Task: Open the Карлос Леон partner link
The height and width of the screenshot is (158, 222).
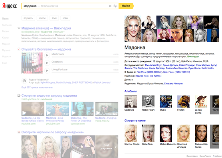Action: (149, 76)
